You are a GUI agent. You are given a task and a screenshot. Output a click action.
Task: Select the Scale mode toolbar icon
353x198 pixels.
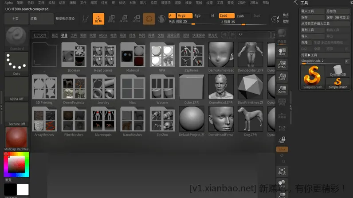pyautogui.click(x=124, y=19)
